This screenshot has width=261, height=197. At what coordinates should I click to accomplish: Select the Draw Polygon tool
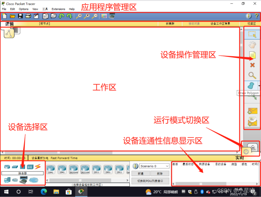[251, 86]
